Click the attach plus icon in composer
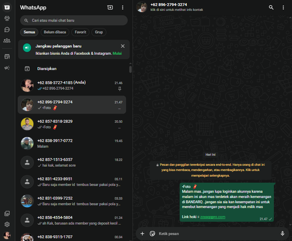The image size is (292, 241). [x=142, y=233]
